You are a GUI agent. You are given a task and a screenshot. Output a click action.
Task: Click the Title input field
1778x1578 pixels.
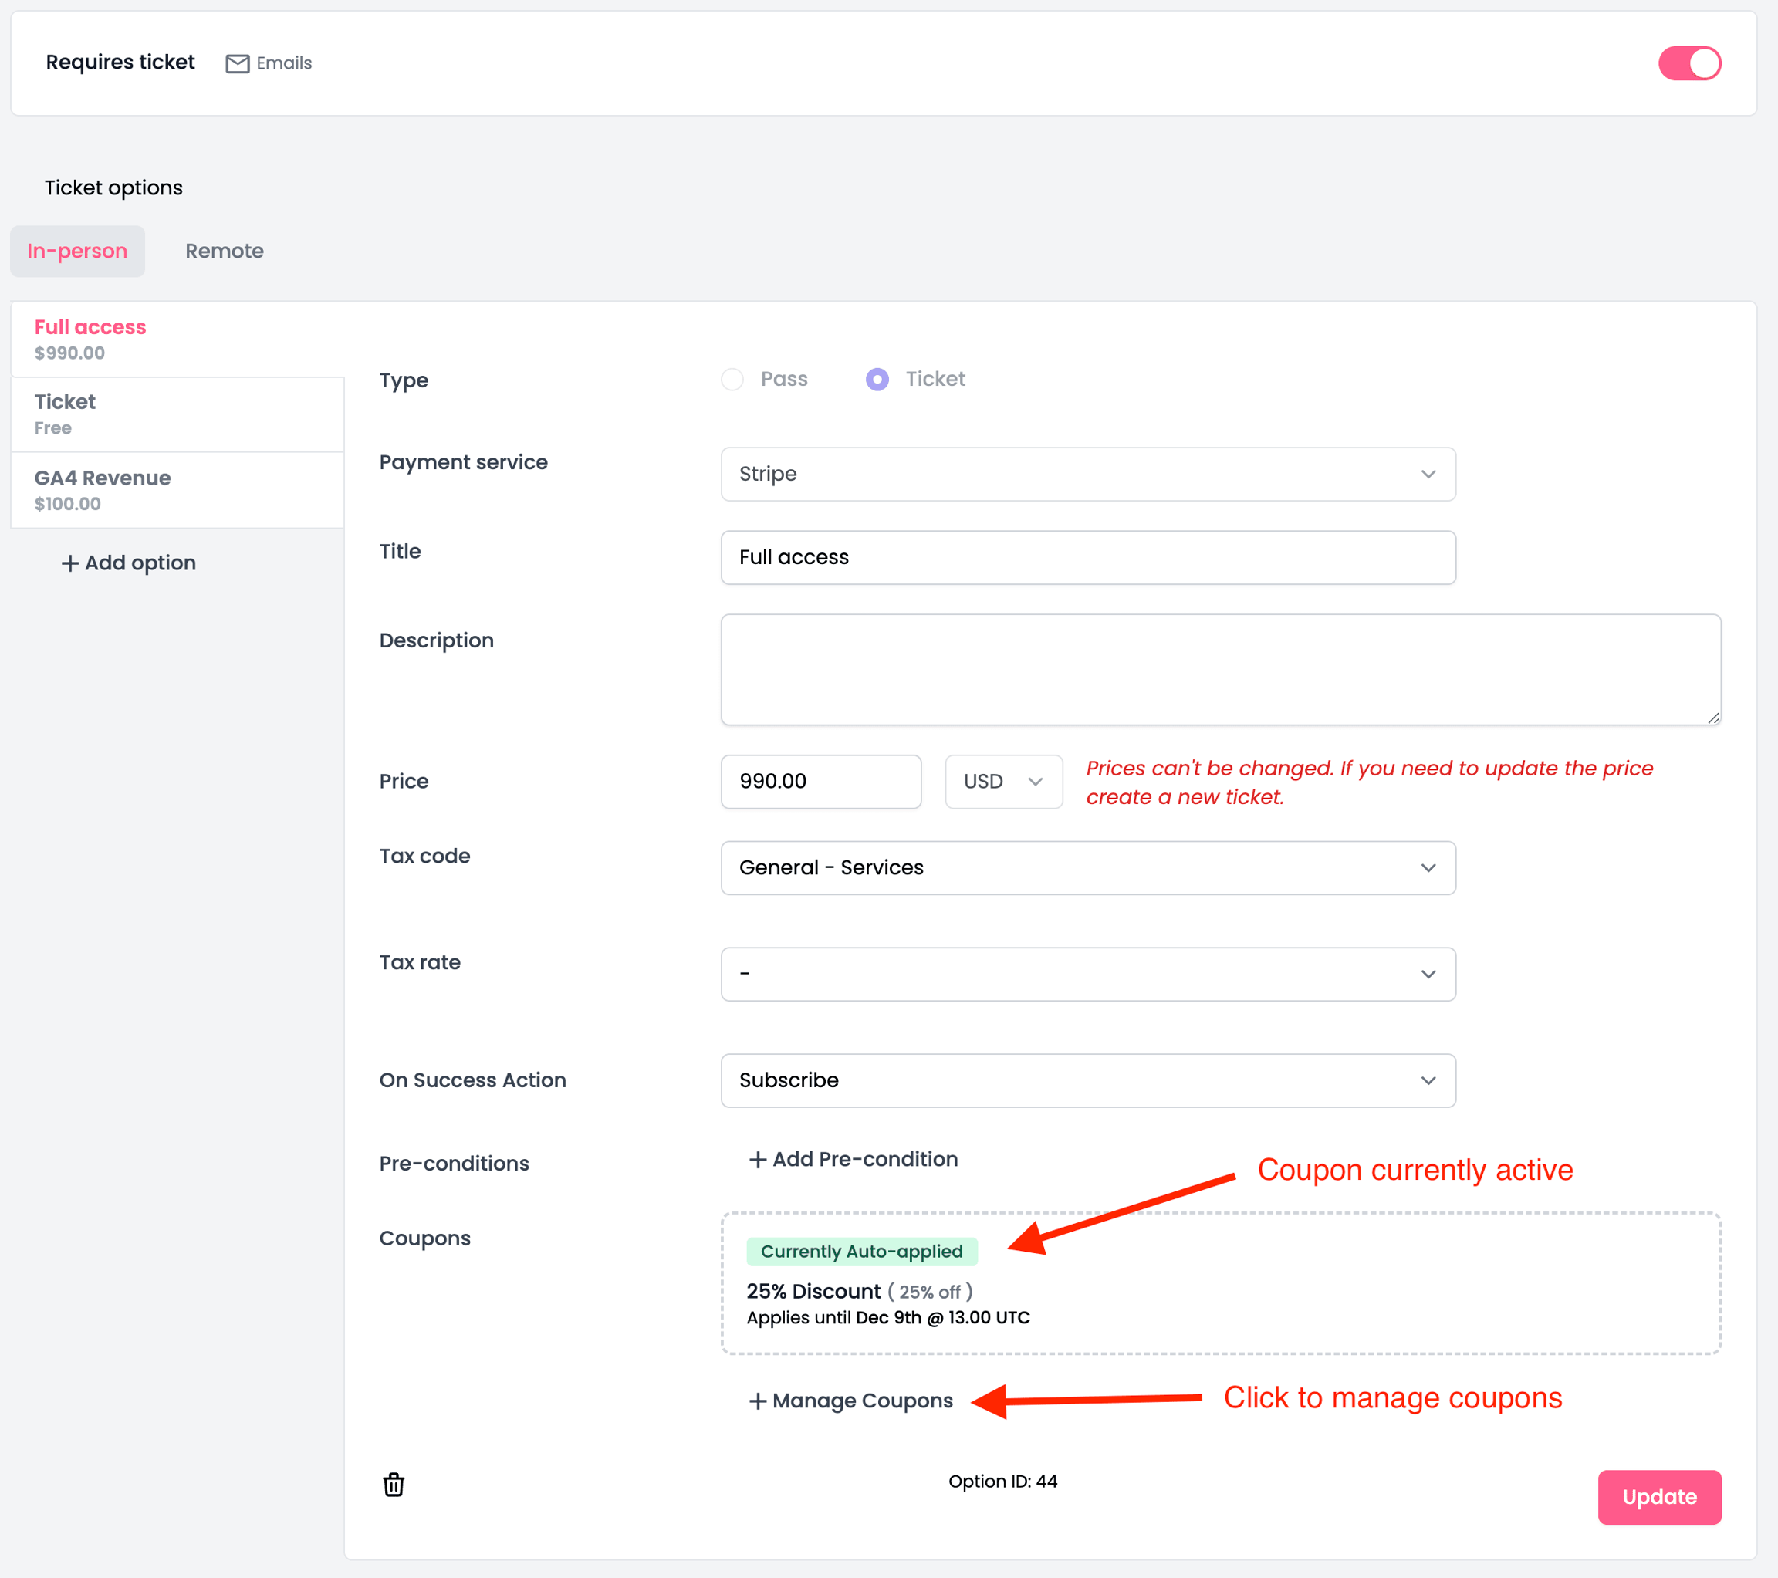click(1087, 558)
